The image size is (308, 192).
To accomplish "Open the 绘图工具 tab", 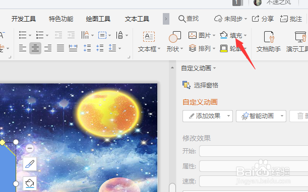I will 98,19.
